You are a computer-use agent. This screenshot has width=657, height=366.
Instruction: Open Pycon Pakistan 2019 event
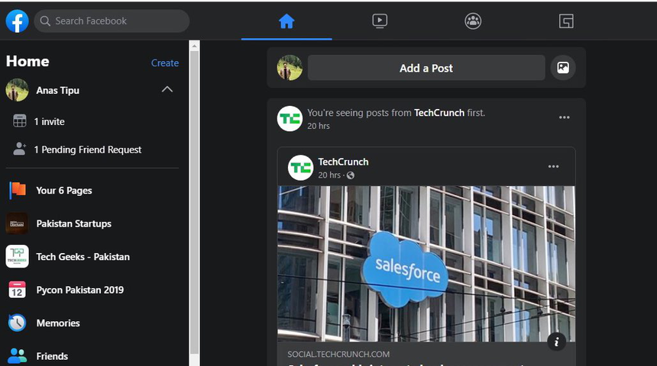click(x=80, y=290)
